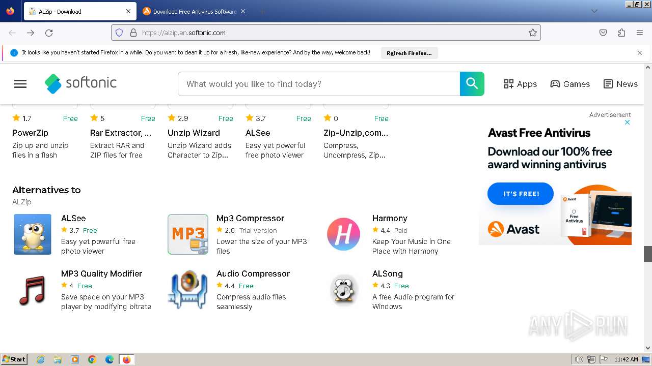Open MP3 Quality Modifier title link
The width and height of the screenshot is (652, 366).
101,273
